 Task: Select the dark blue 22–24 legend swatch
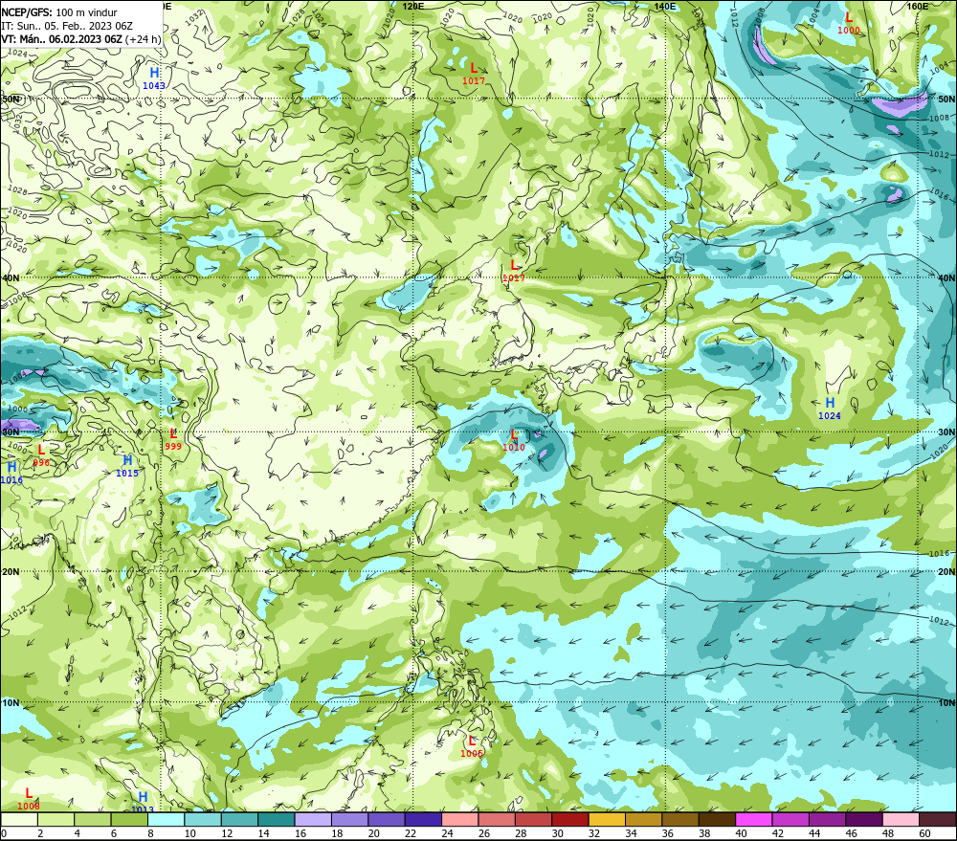[x=424, y=819]
